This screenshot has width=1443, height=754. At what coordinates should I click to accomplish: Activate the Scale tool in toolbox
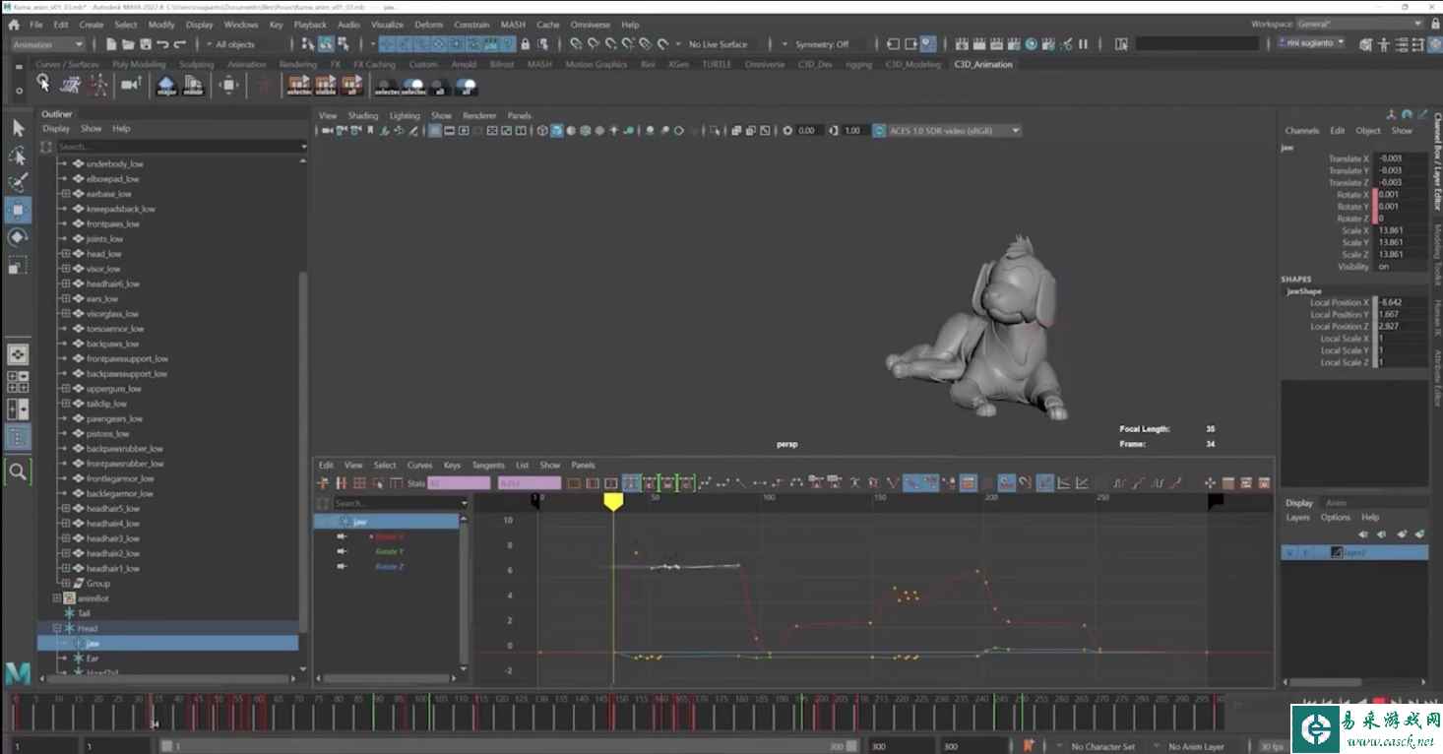click(18, 265)
